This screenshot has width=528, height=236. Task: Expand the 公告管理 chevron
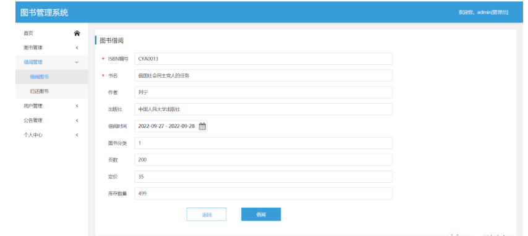(77, 120)
